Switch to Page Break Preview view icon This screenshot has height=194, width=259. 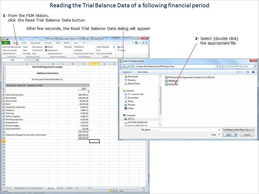117,191
